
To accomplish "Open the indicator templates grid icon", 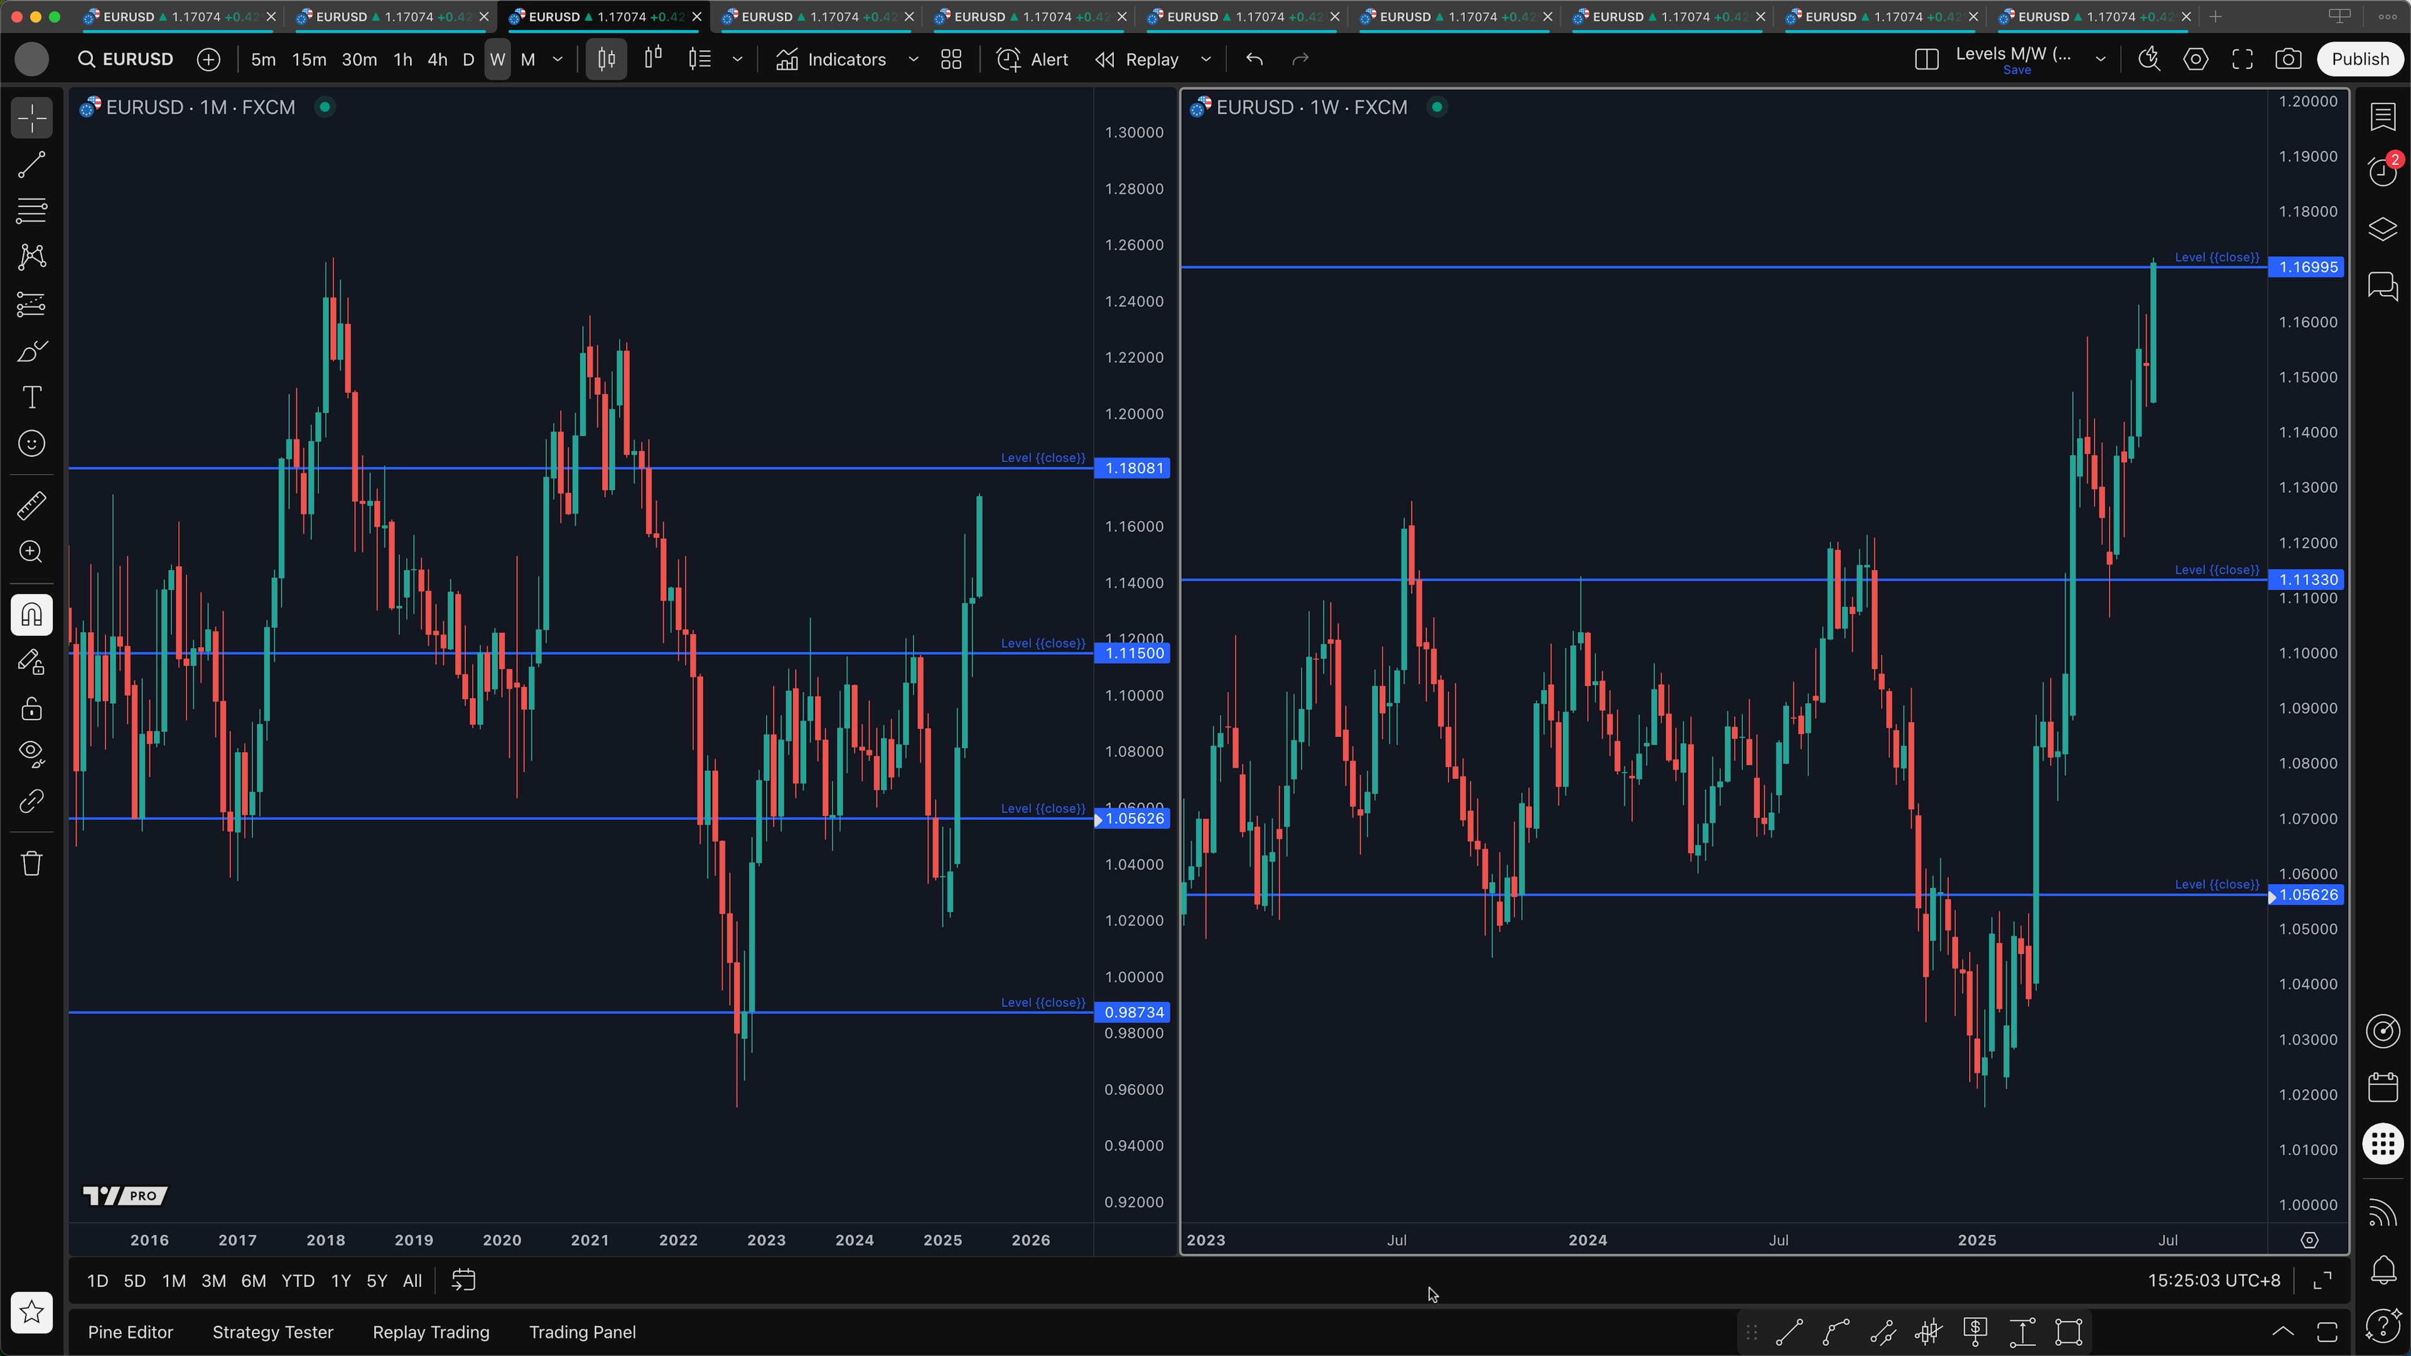I will pyautogui.click(x=951, y=60).
